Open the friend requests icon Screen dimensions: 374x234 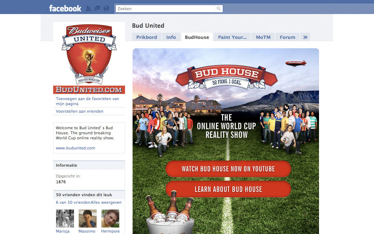(x=88, y=9)
